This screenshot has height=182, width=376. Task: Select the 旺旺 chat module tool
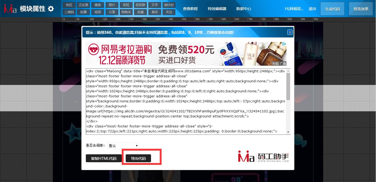[x=126, y=5]
